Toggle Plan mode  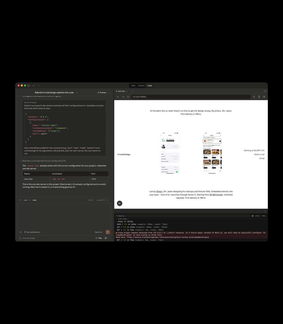[99, 238]
